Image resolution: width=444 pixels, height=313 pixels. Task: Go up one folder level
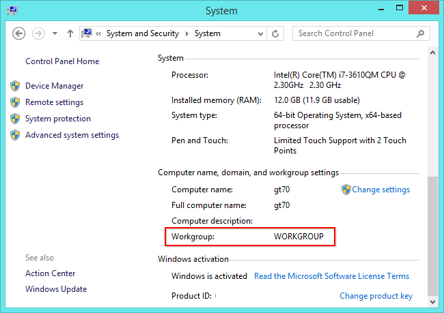tap(70, 33)
